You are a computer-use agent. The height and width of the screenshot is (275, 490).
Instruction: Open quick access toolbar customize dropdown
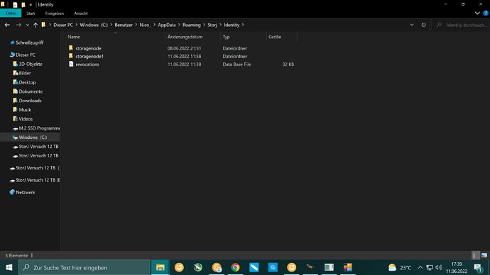point(31,5)
